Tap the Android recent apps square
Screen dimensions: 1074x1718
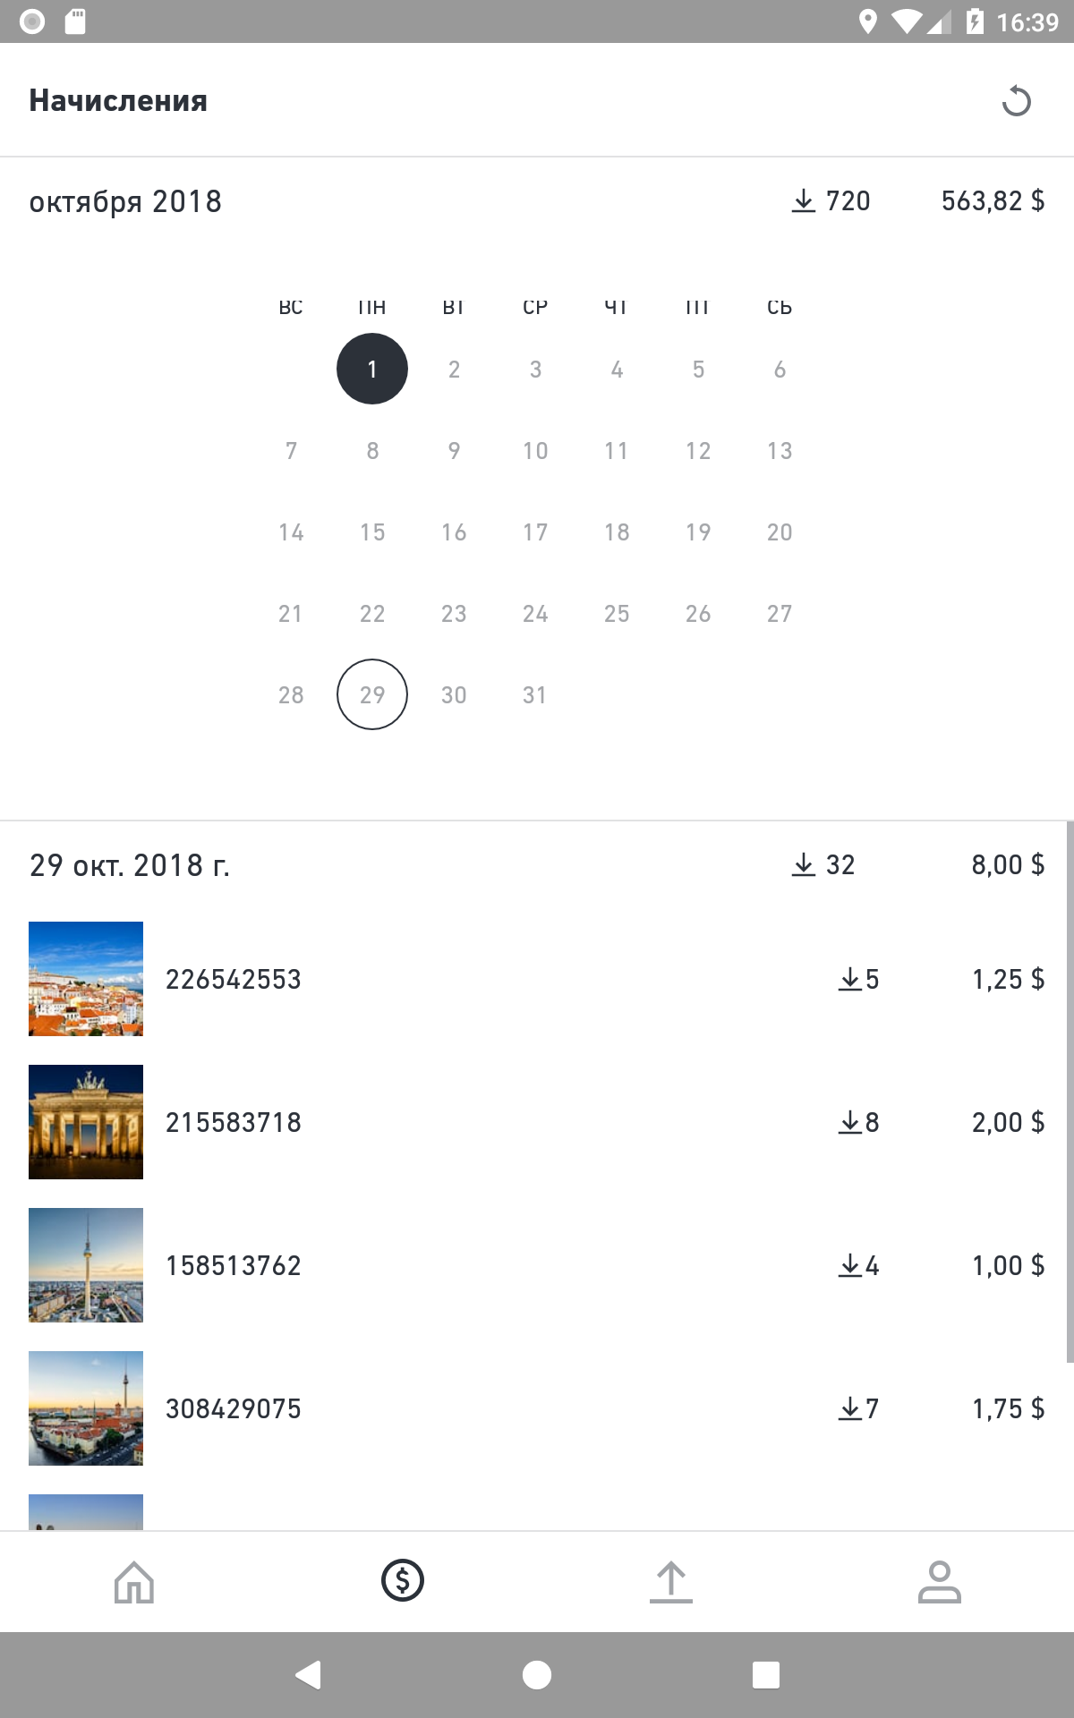coord(766,1674)
